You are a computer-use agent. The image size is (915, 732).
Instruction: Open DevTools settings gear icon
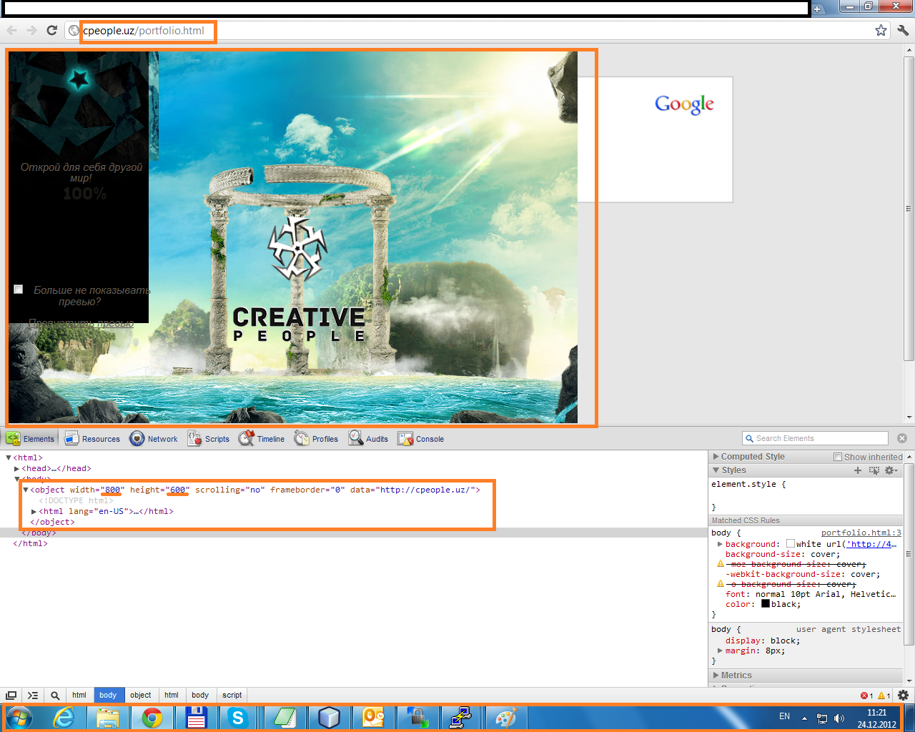pyautogui.click(x=903, y=695)
